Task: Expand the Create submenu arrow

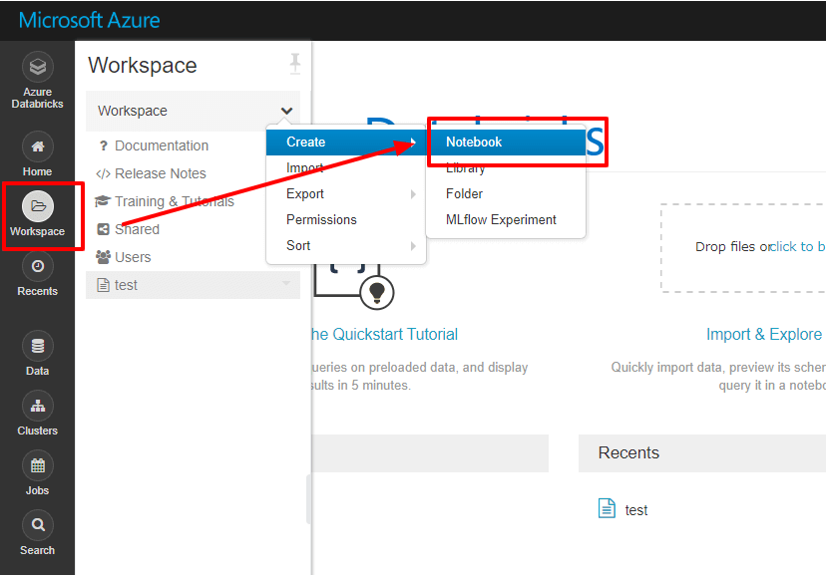Action: click(x=414, y=143)
